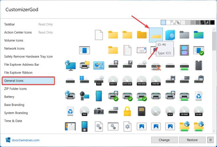Viewport: 217px width, 147px height.
Task: Choose the window with gears icon
Action: 113,126
